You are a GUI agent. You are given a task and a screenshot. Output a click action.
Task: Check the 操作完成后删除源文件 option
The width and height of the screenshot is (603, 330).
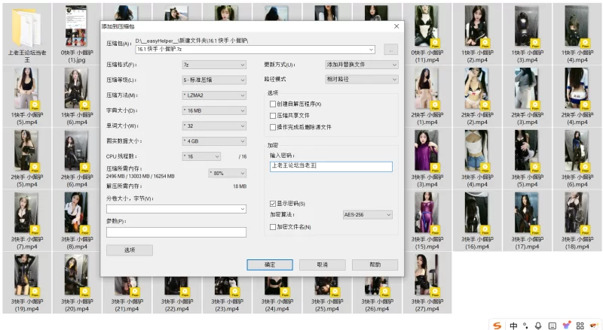point(273,127)
